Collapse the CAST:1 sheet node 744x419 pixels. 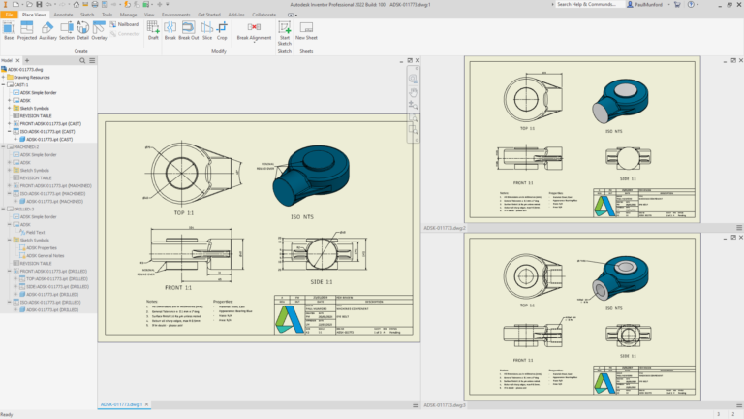pos(4,84)
